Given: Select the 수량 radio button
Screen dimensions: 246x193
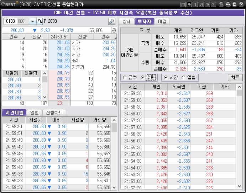Looking at the screenshot, I should 143,77.
